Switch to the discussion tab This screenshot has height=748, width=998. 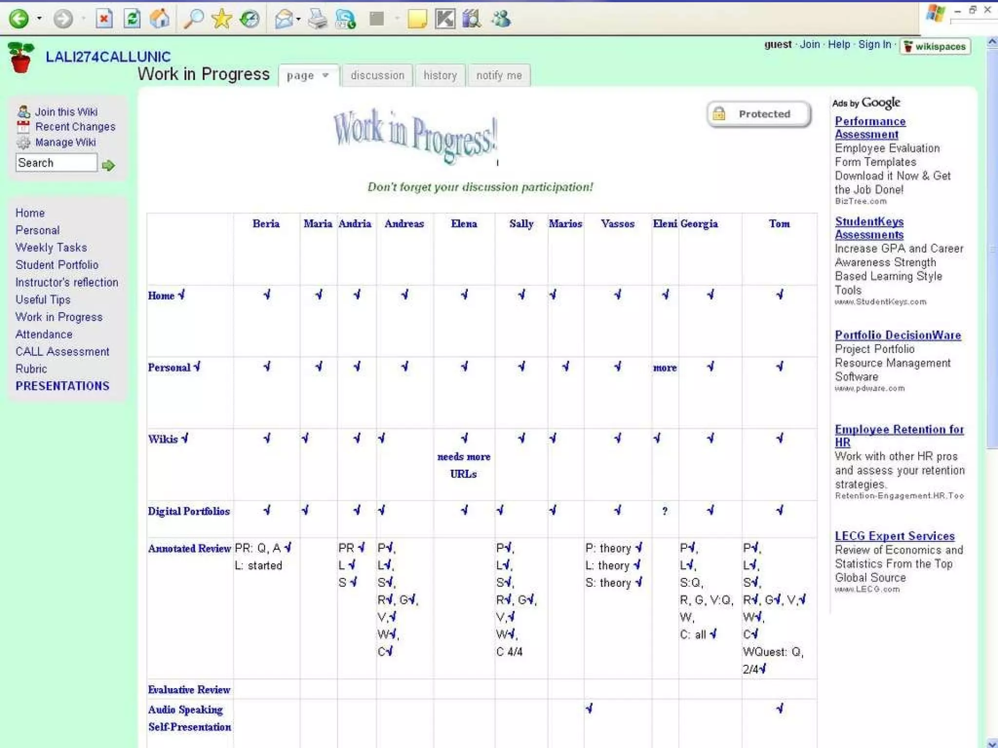tap(377, 75)
